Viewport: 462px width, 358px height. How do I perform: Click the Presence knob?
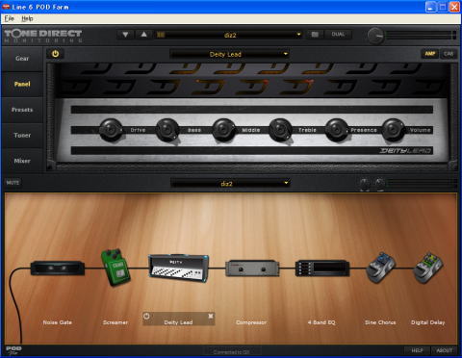[337, 130]
